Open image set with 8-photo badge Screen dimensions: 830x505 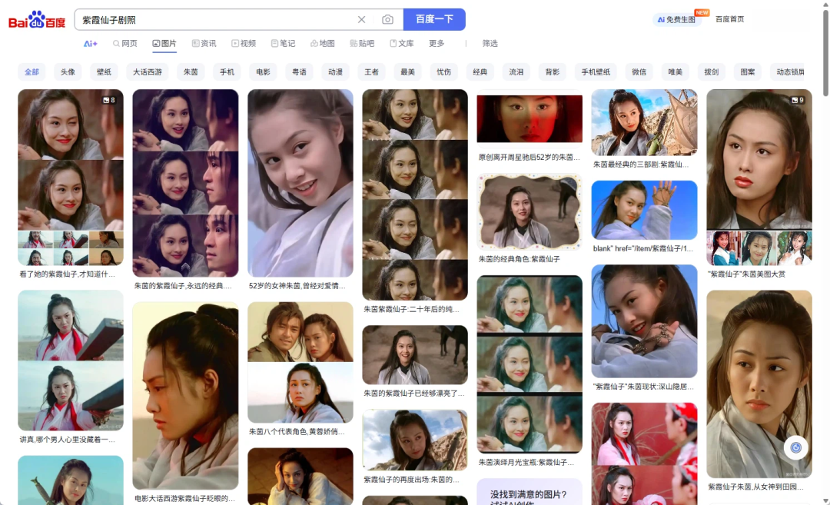(71, 177)
